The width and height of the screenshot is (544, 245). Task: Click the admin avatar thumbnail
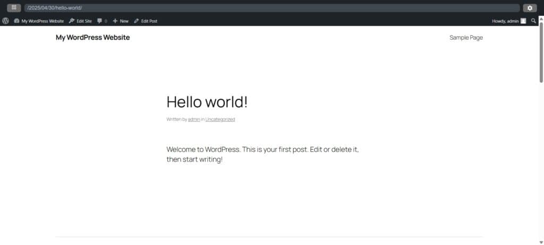coord(523,21)
